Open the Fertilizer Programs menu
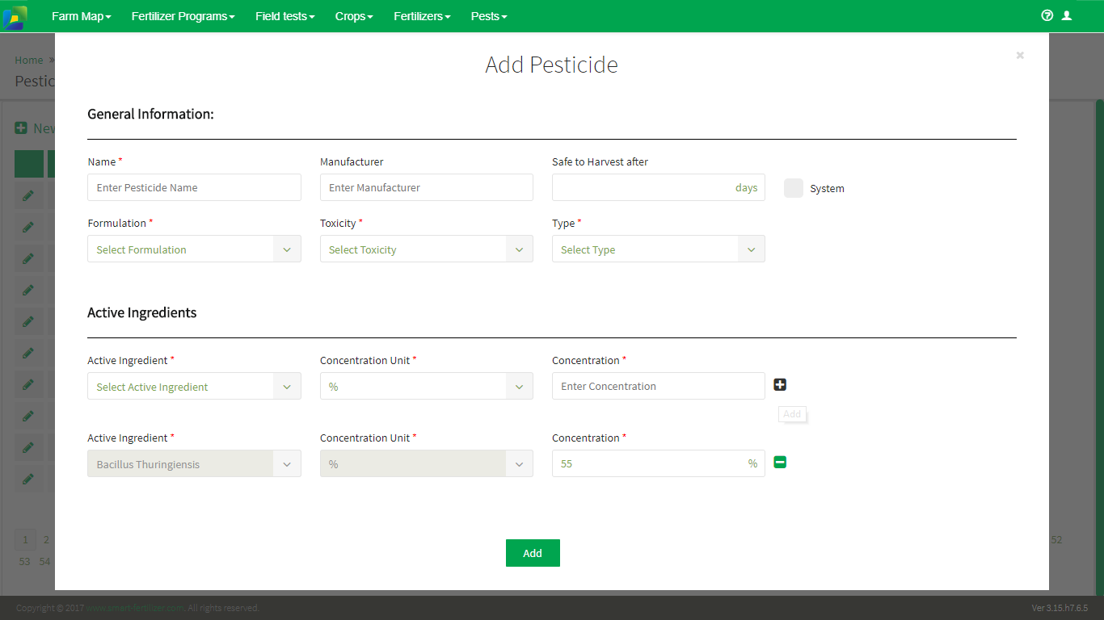Image resolution: width=1104 pixels, height=620 pixels. point(183,16)
